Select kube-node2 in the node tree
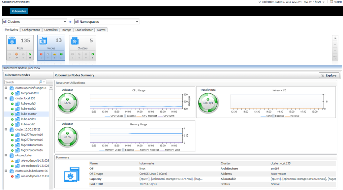Screen dimensions: 343x190 (28, 109)
